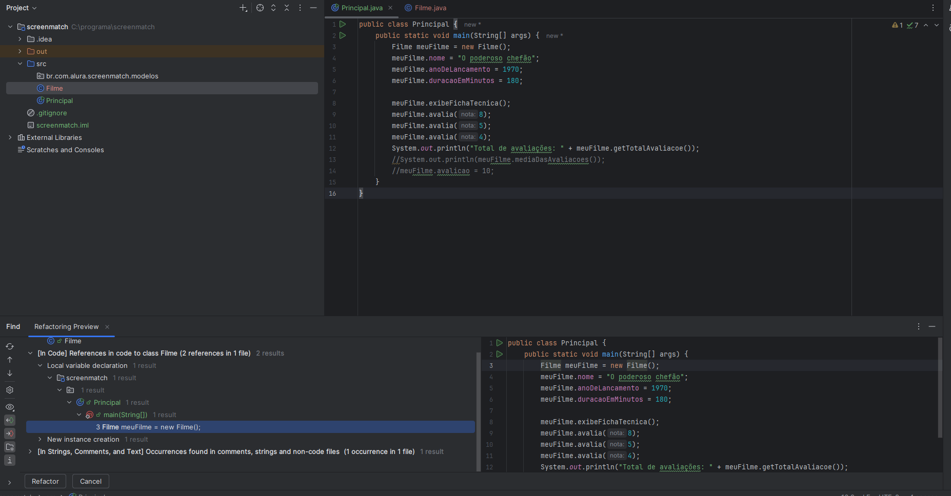Click 'nota:' hint in avalia(8) line
Viewport: 951px width, 496px height.
point(468,114)
